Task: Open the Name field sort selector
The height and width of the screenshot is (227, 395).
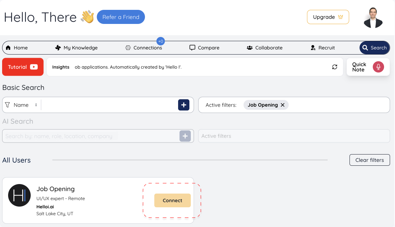Action: click(35, 105)
